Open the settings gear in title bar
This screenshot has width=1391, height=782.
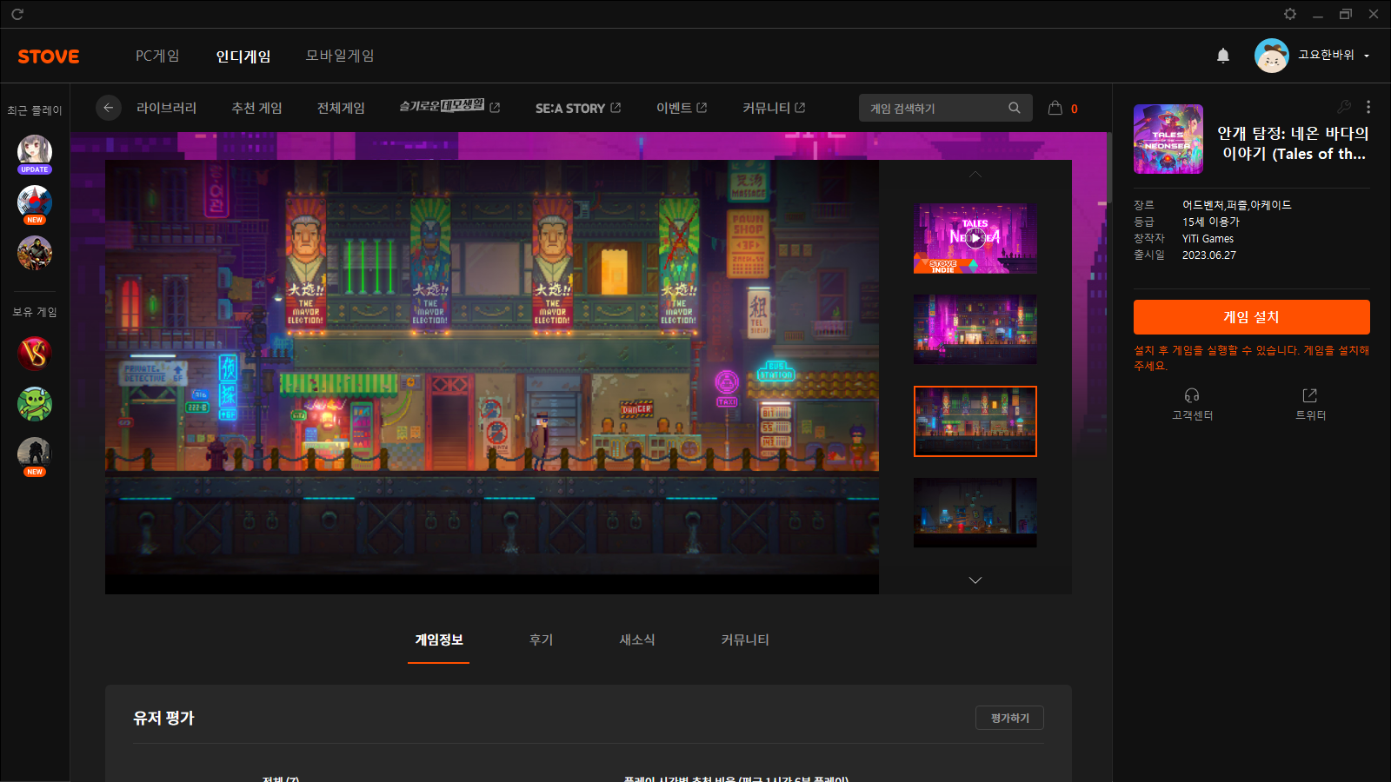1290,14
